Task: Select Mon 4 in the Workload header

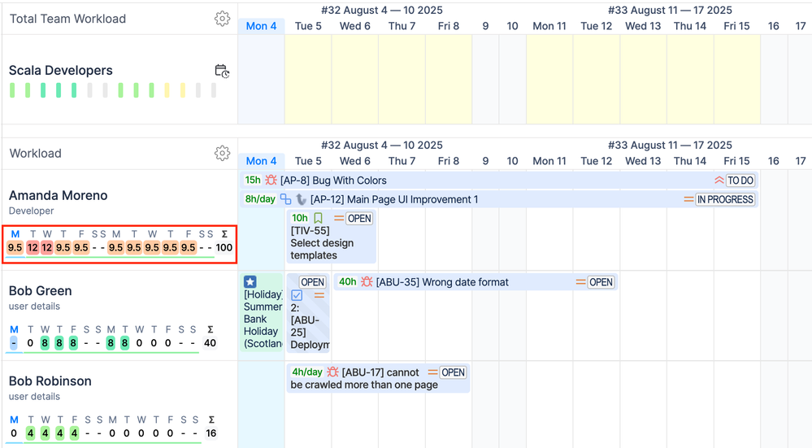Action: pyautogui.click(x=261, y=161)
